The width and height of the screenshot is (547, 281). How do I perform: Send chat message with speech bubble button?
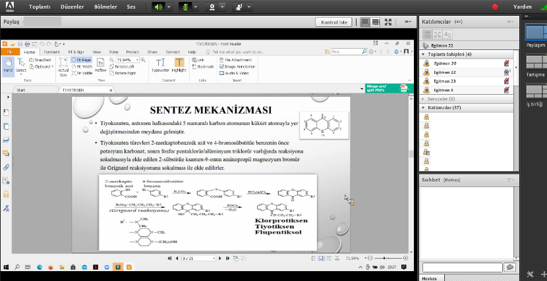click(509, 267)
